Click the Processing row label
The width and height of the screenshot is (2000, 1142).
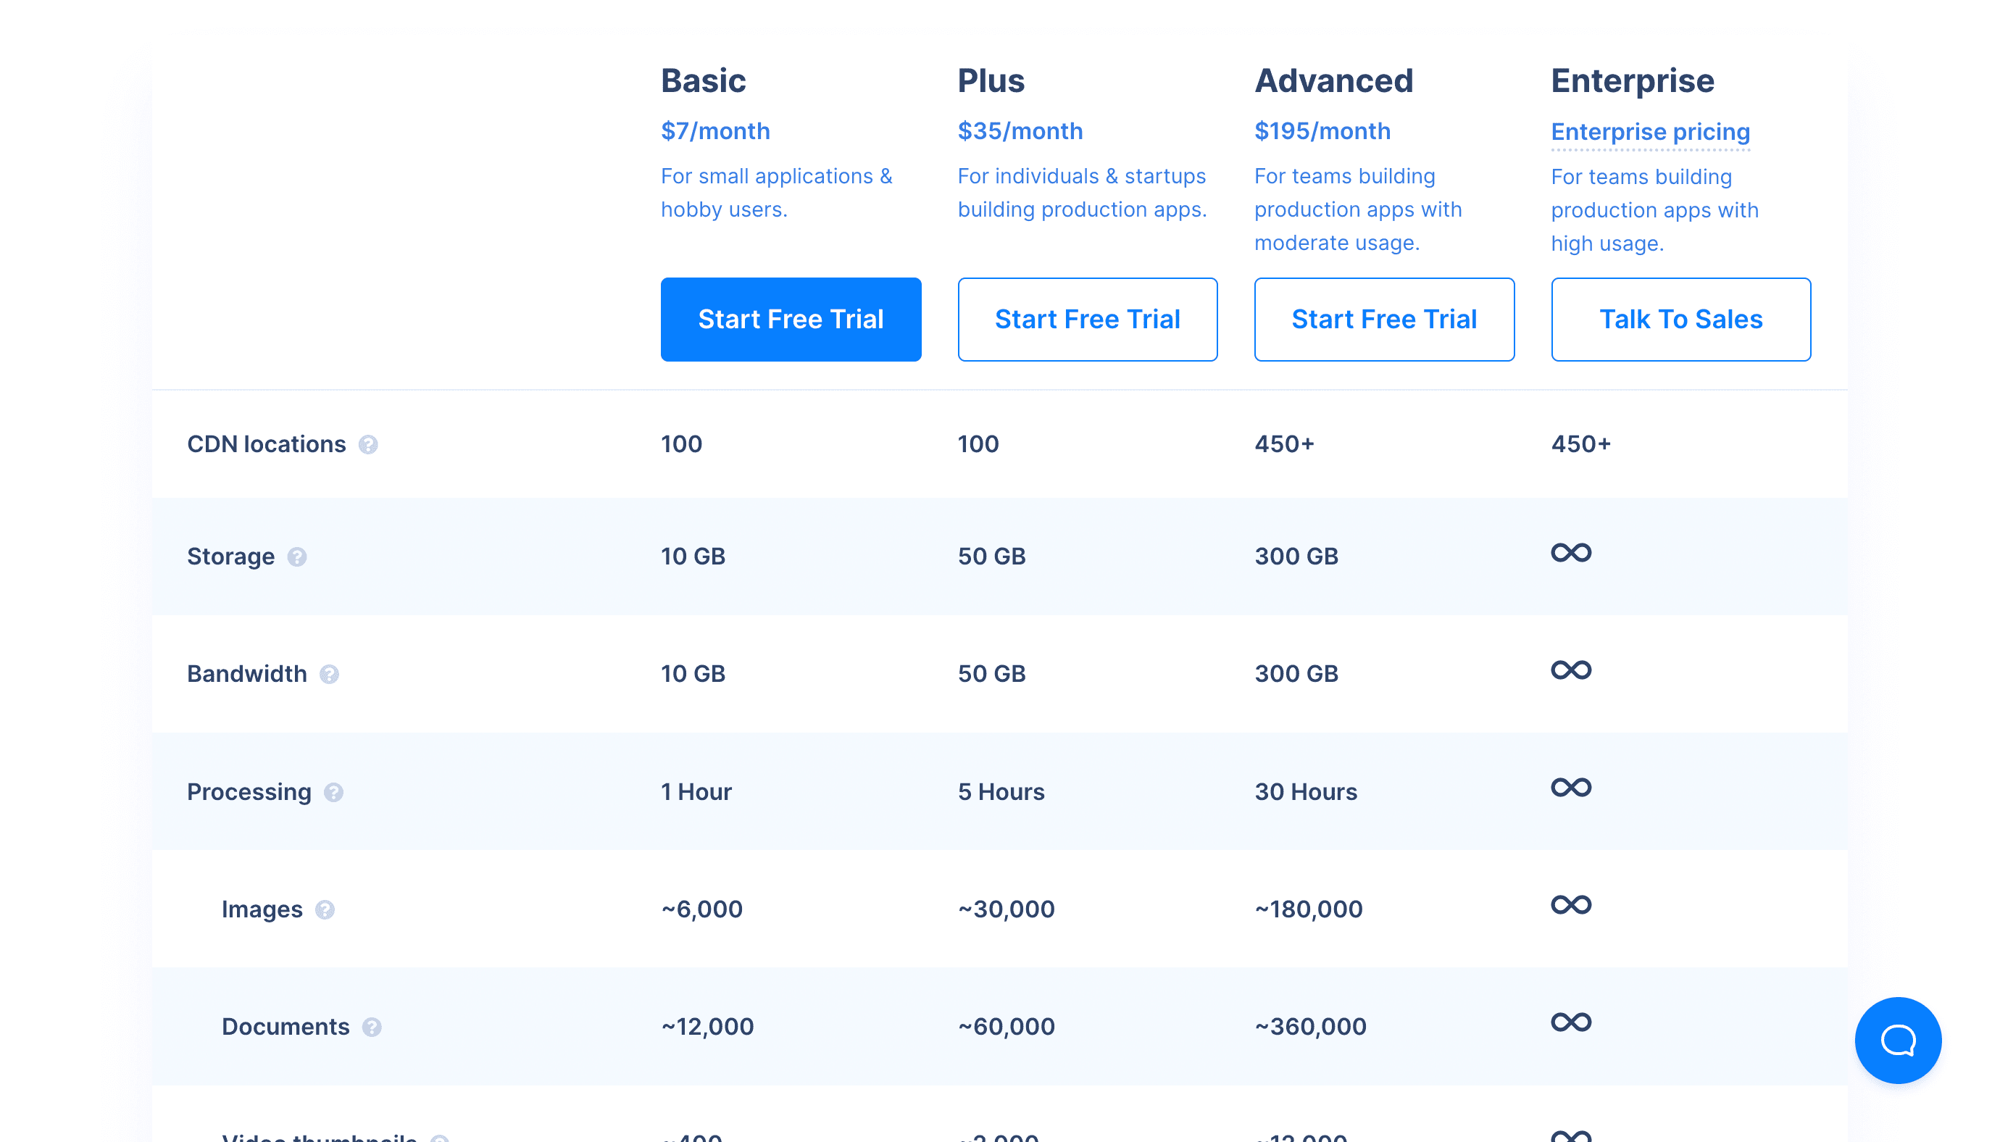(249, 792)
